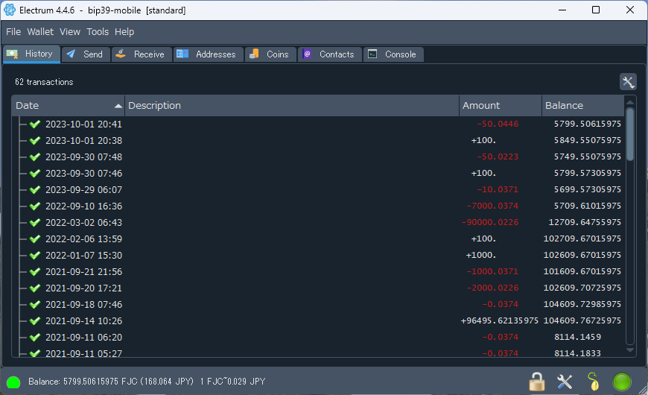Viewport: 648px width, 395px height.
Task: Open the Receive tab
Action: tap(142, 54)
